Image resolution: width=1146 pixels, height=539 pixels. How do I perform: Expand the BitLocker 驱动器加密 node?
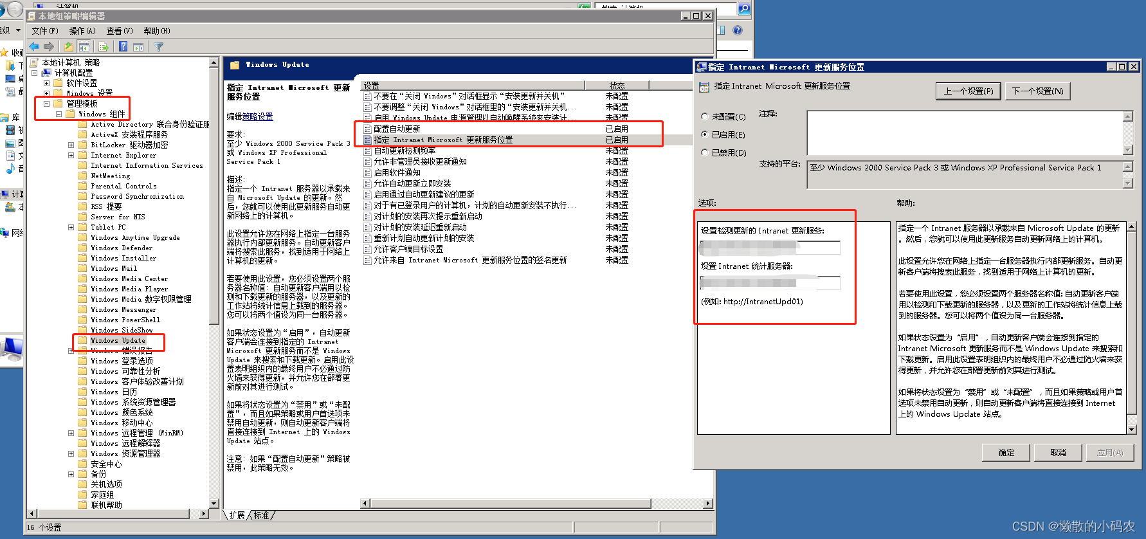tap(71, 145)
